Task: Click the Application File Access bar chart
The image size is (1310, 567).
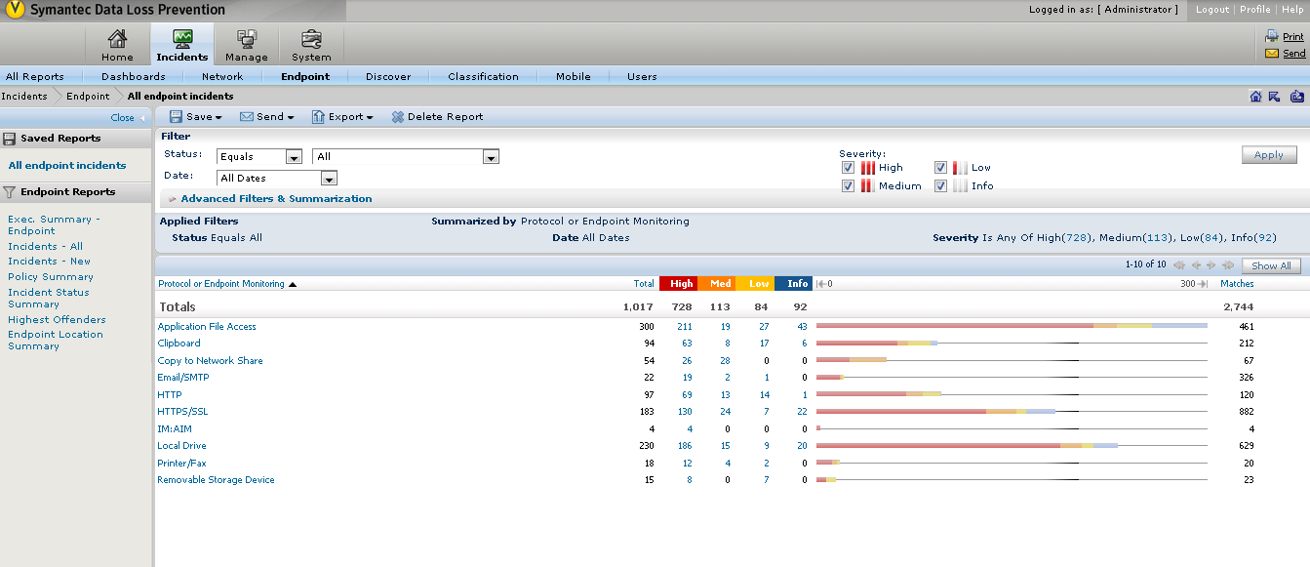Action: coord(1012,326)
